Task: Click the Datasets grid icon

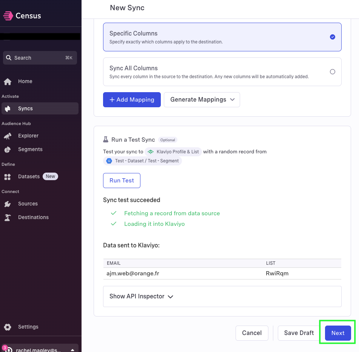Action: [8, 177]
